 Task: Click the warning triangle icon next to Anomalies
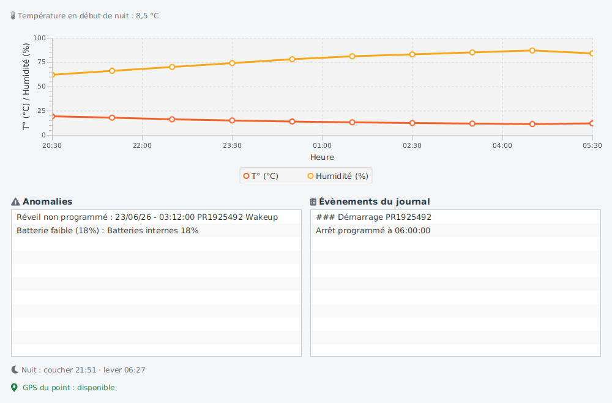click(x=15, y=201)
